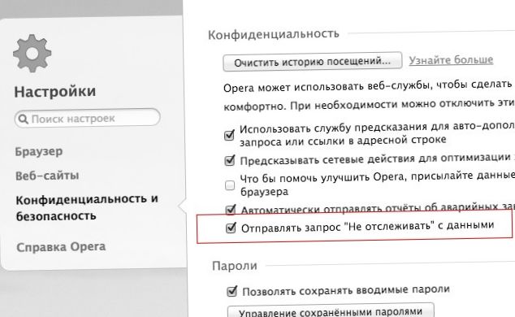Click the settings gear icon
The image size is (515, 317).
coord(32,53)
